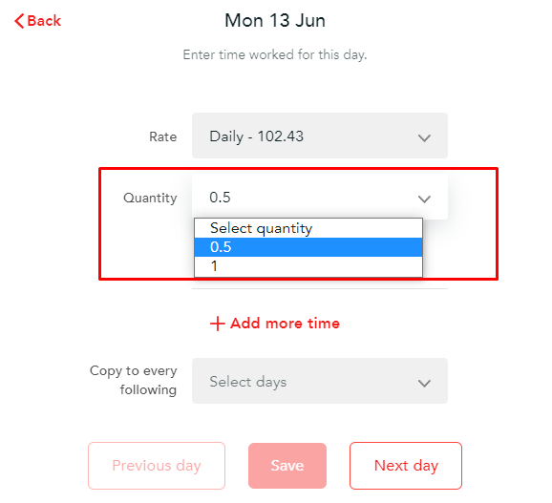Viewport: 552px width, 503px height.
Task: Click the 'Copy to every following' label
Action: point(133,380)
